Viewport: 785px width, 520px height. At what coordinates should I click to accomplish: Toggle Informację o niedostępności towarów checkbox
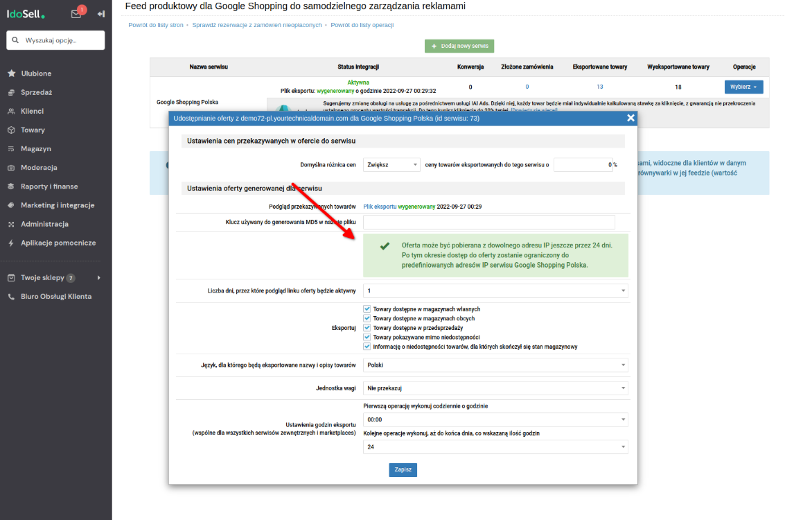pos(367,347)
